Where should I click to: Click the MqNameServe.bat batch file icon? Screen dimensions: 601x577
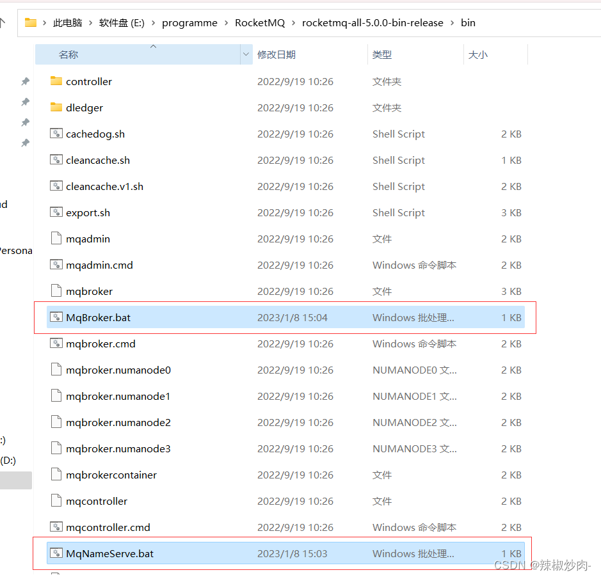[56, 553]
